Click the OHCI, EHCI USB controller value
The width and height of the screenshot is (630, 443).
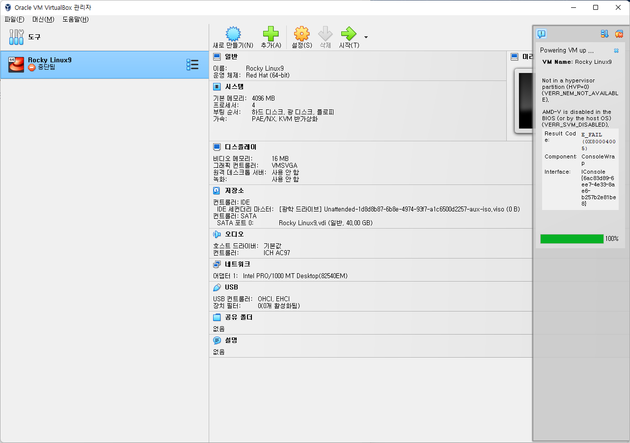coord(274,299)
